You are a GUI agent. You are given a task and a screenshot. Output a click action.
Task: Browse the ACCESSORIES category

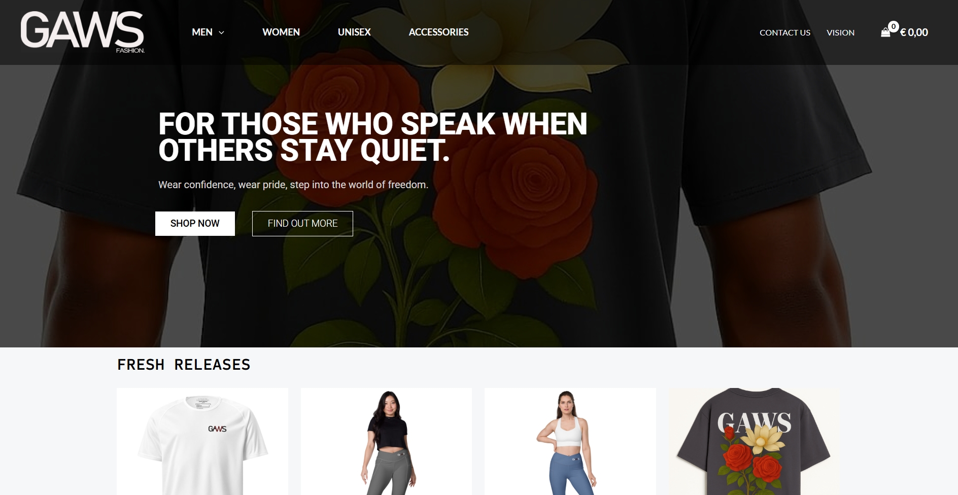coord(438,32)
